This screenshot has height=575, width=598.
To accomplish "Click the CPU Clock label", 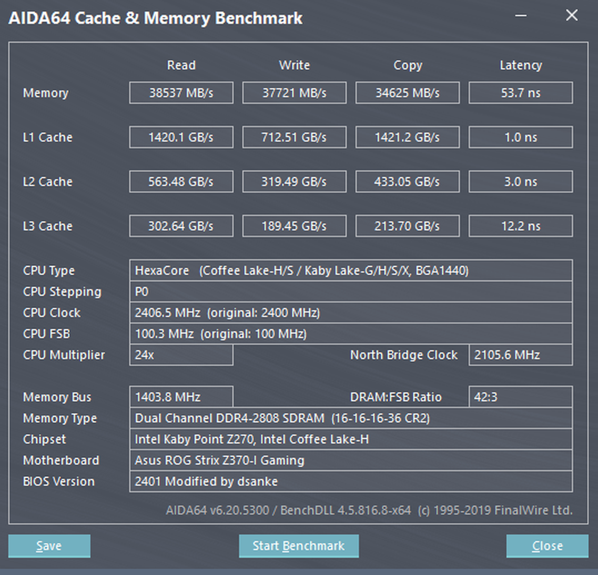I will click(52, 313).
